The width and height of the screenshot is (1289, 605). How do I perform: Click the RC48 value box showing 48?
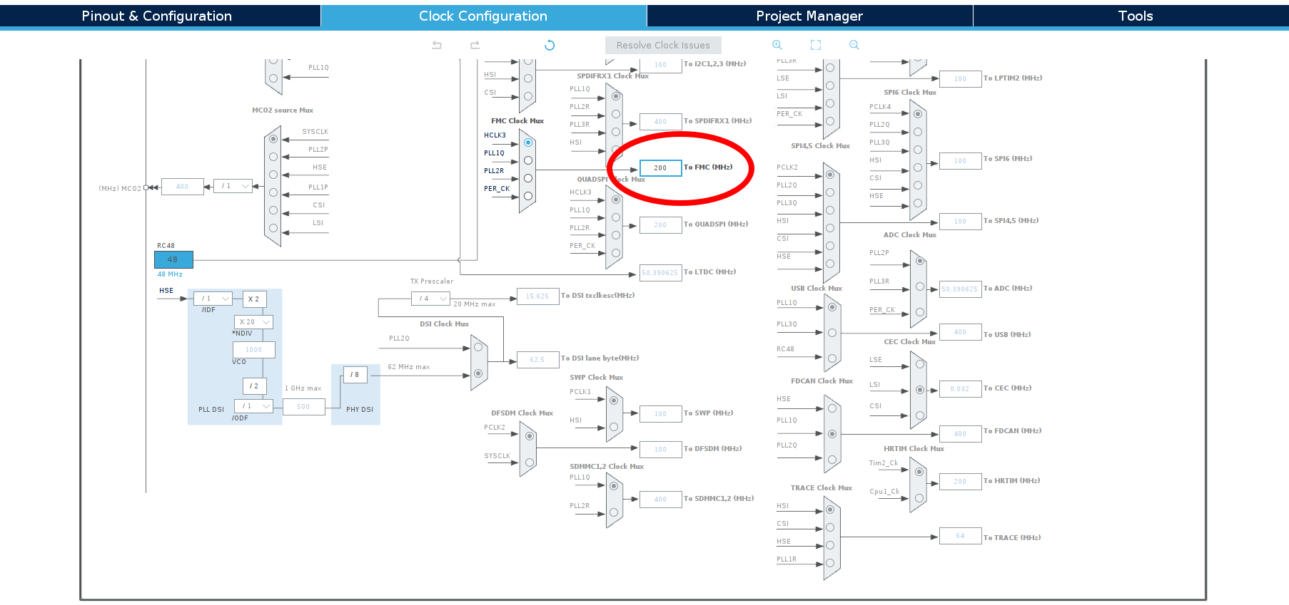point(173,259)
